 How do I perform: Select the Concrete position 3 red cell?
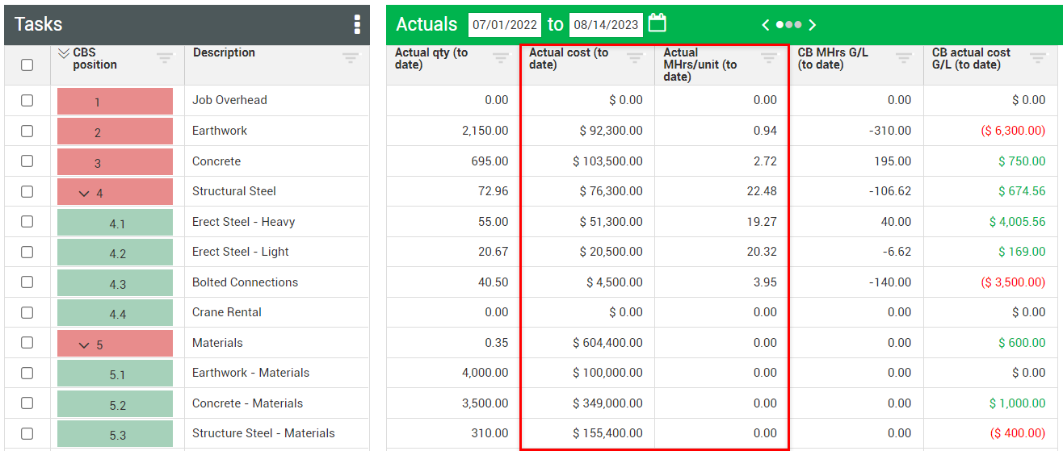pyautogui.click(x=115, y=162)
